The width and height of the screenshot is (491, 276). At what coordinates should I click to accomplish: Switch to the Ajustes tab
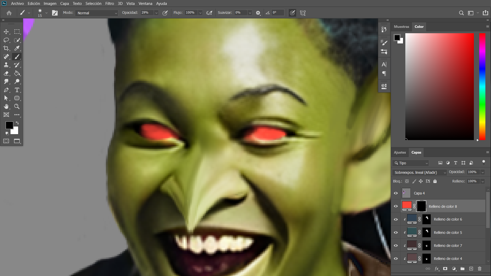(x=400, y=152)
